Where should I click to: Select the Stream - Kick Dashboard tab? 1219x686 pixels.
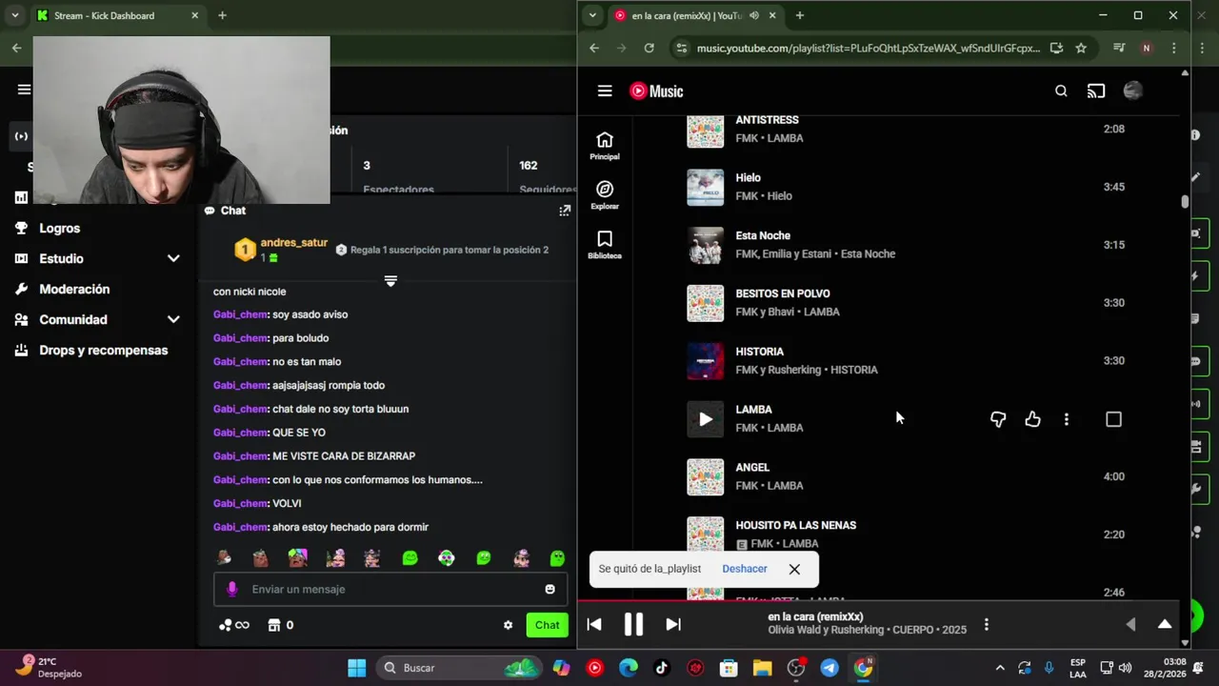118,15
